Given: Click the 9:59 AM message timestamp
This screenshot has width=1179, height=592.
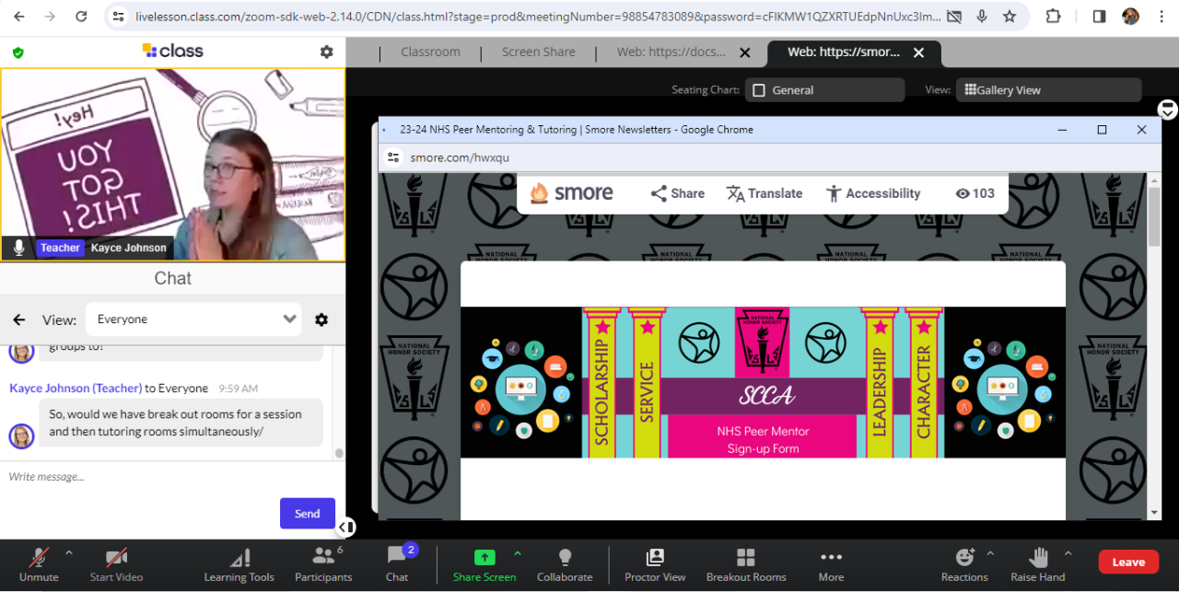Looking at the screenshot, I should point(239,389).
